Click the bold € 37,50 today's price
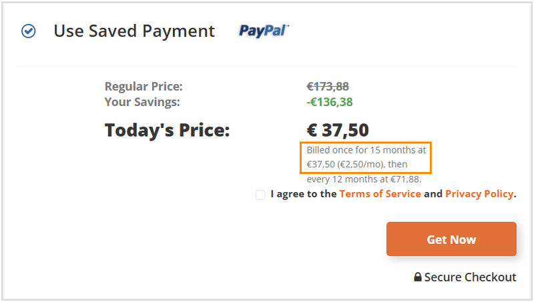This screenshot has height=302, width=534. coord(338,131)
